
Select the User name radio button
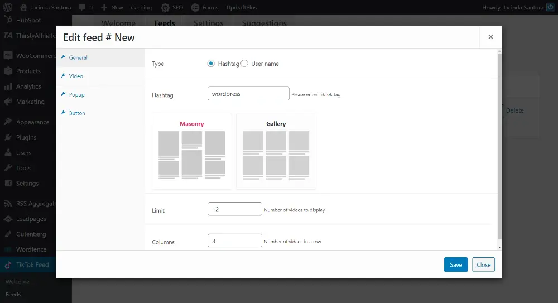click(244, 64)
